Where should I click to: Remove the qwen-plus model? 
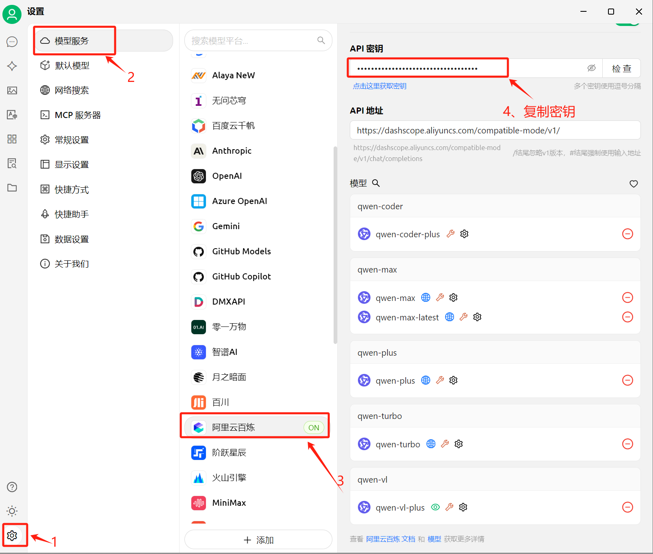tap(627, 380)
